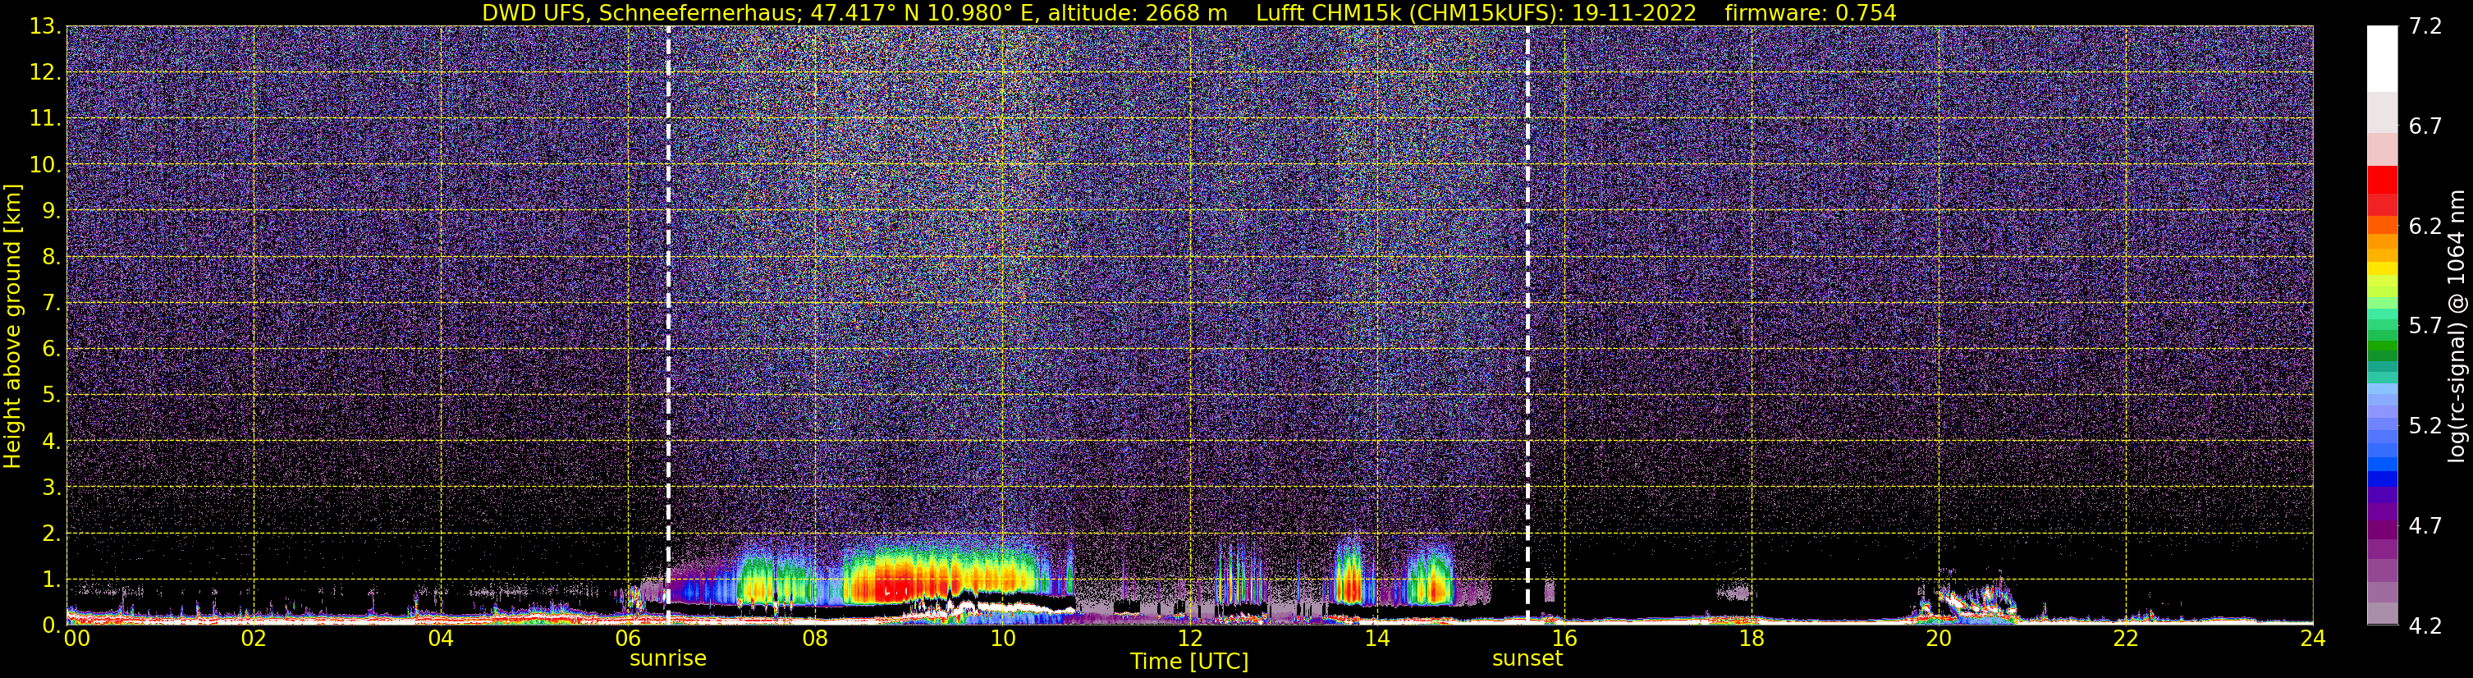Click the '12.' height axis tick
2473x678 pixels.
[44, 73]
